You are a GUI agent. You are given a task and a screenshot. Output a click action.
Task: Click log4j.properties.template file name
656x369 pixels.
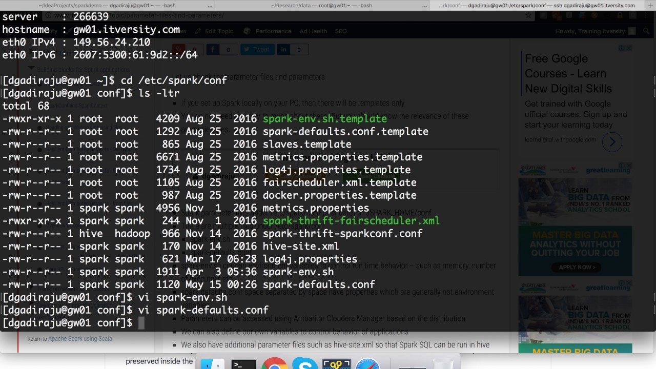[337, 170]
